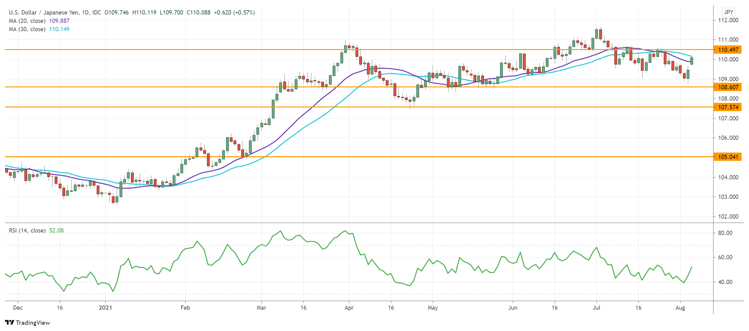Click the purple MA value 109.887
Screen dimensions: 749x331
click(60, 21)
